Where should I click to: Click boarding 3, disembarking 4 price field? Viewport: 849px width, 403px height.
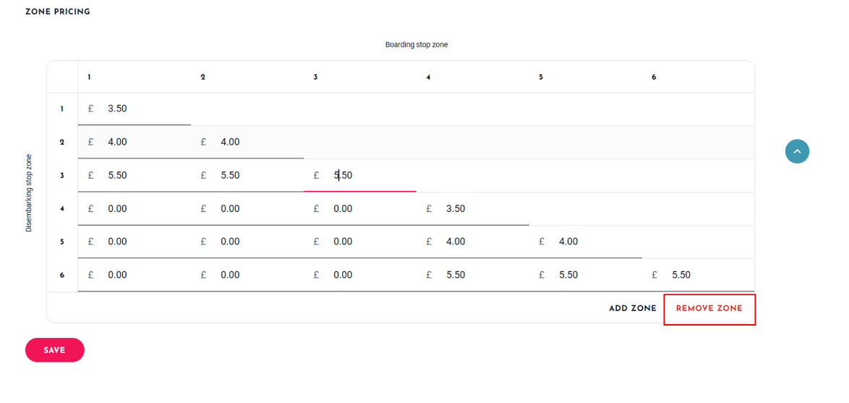coord(359,209)
